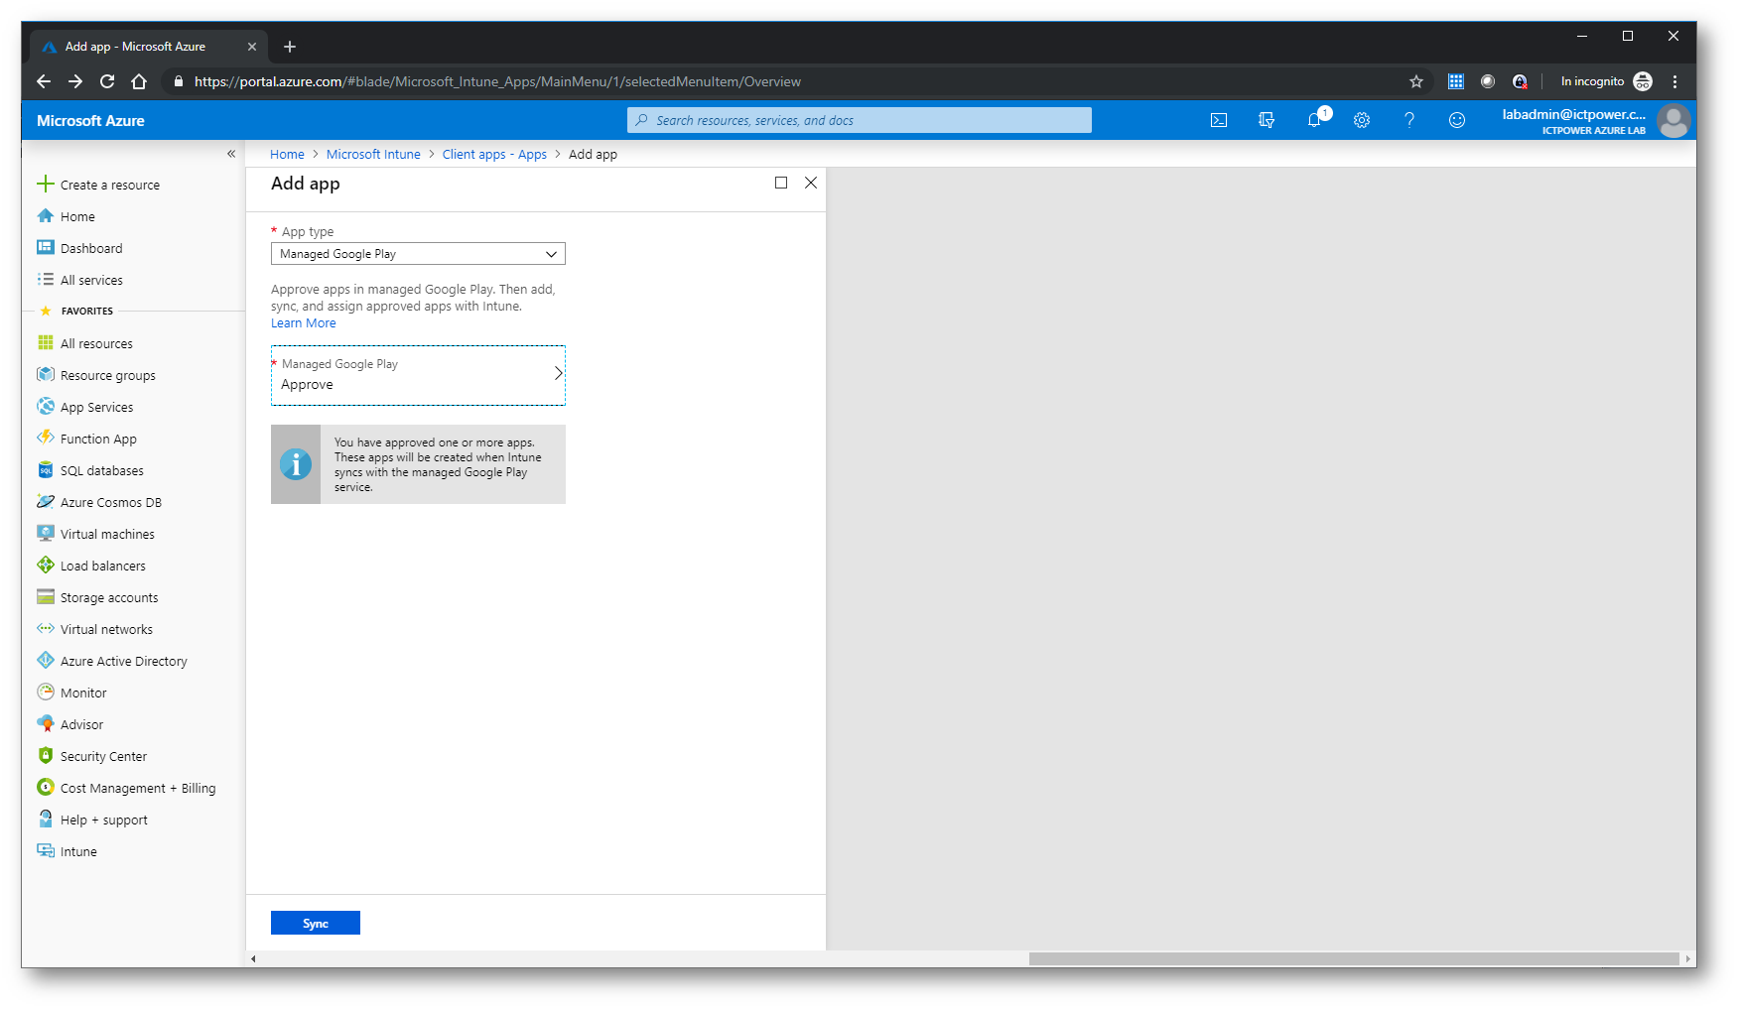Maximize the Add app blade

click(x=781, y=183)
